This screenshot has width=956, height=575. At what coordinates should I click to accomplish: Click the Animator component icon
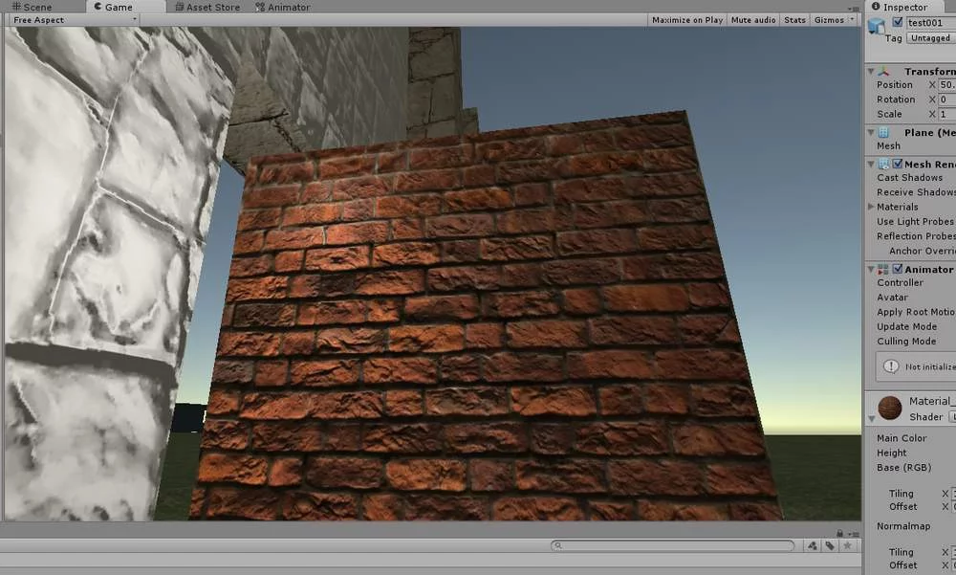tap(885, 270)
